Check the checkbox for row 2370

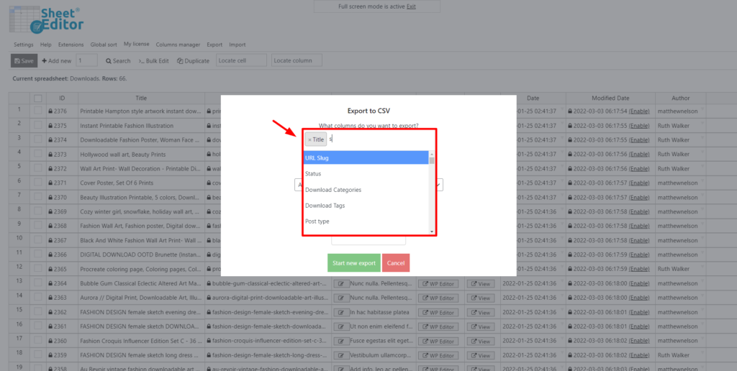[38, 197]
